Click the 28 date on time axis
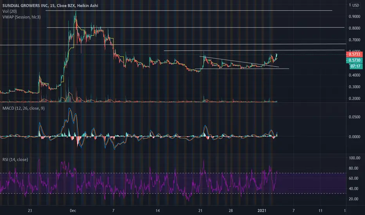The width and height of the screenshot is (365, 215). pyautogui.click(x=230, y=211)
